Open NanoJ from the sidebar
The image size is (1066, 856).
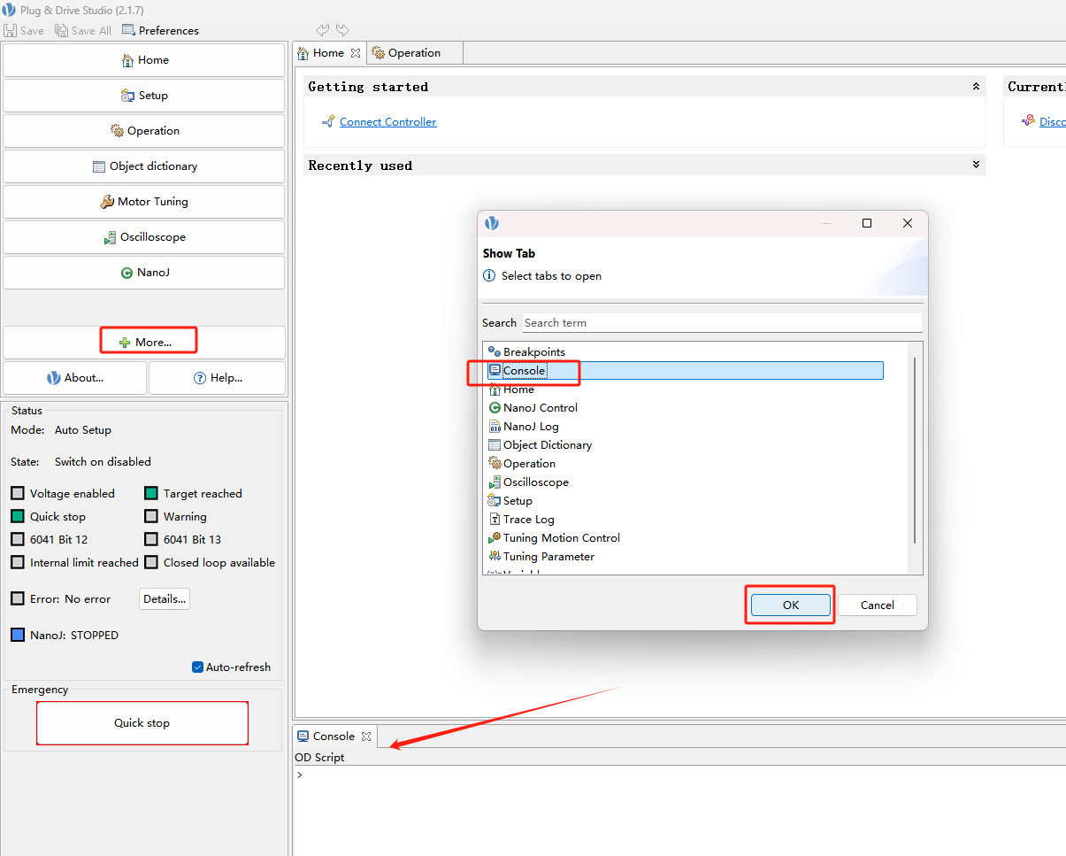coord(144,273)
